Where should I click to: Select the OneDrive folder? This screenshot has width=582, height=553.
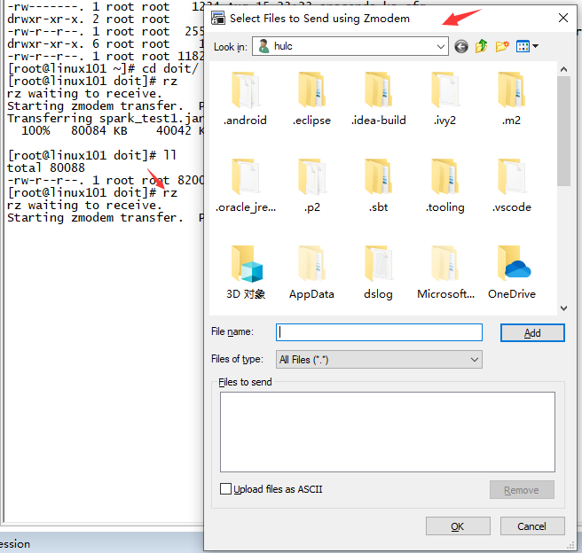(512, 272)
